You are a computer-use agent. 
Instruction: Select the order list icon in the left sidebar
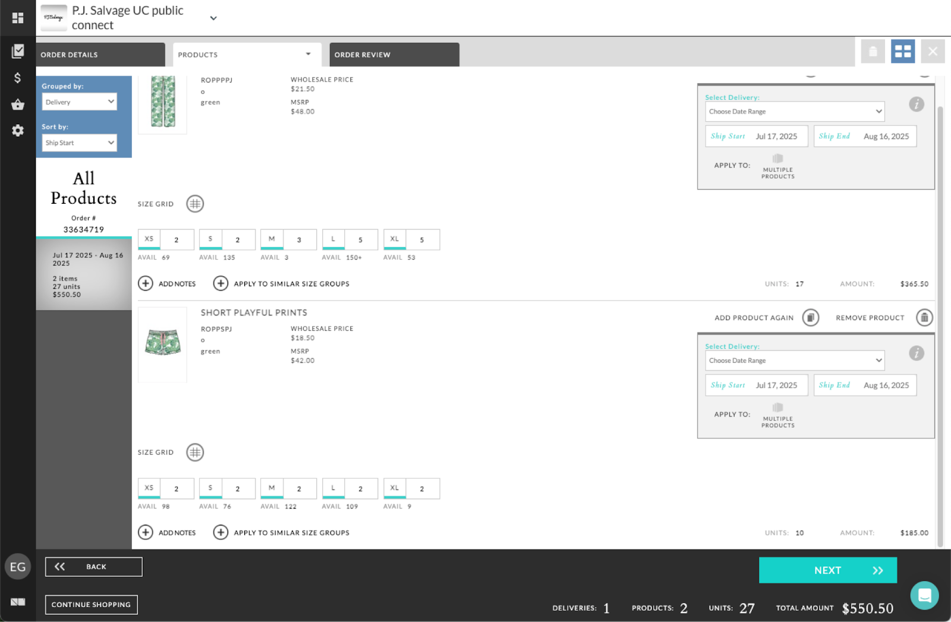click(x=18, y=51)
